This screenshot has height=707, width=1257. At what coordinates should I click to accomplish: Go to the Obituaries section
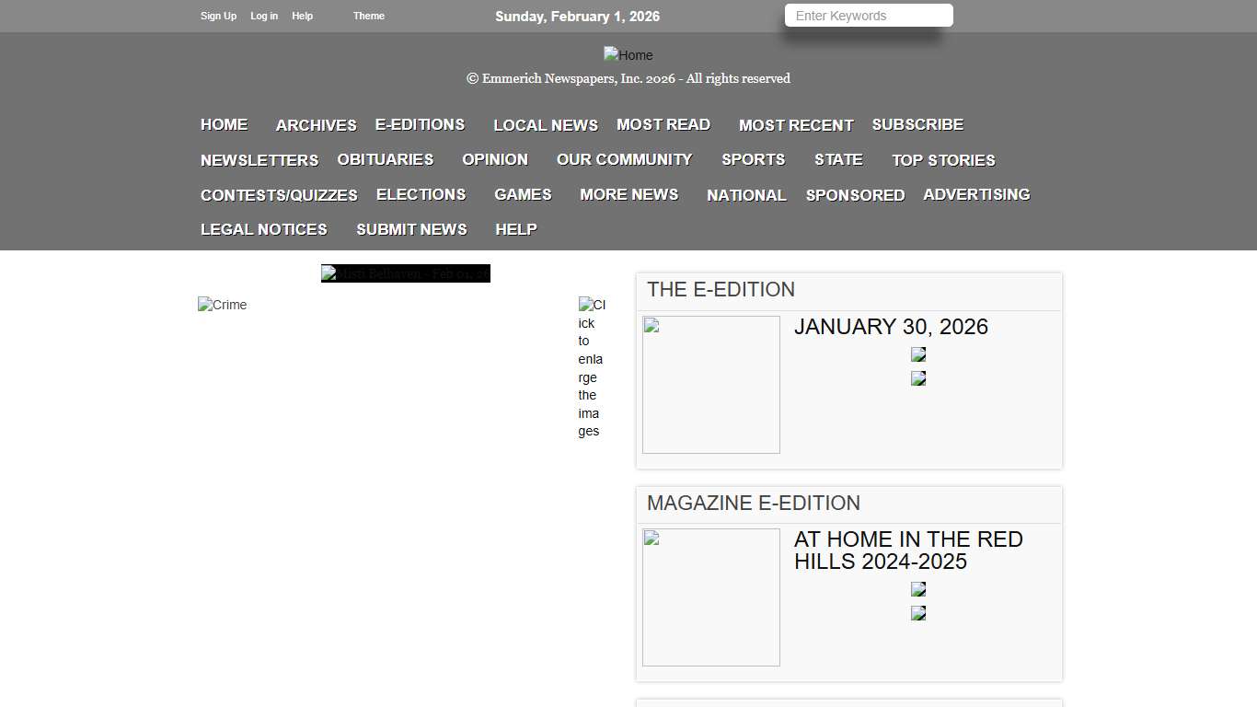pos(385,159)
